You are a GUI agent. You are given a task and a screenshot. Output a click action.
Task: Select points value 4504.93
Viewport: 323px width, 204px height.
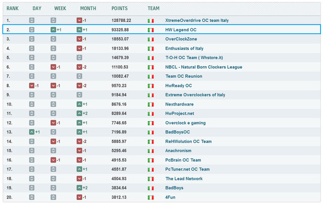pyautogui.click(x=119, y=179)
